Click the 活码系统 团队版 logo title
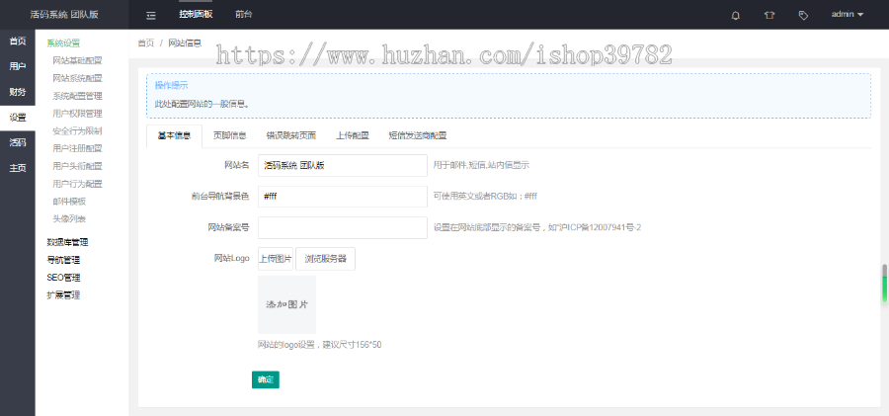 64,15
